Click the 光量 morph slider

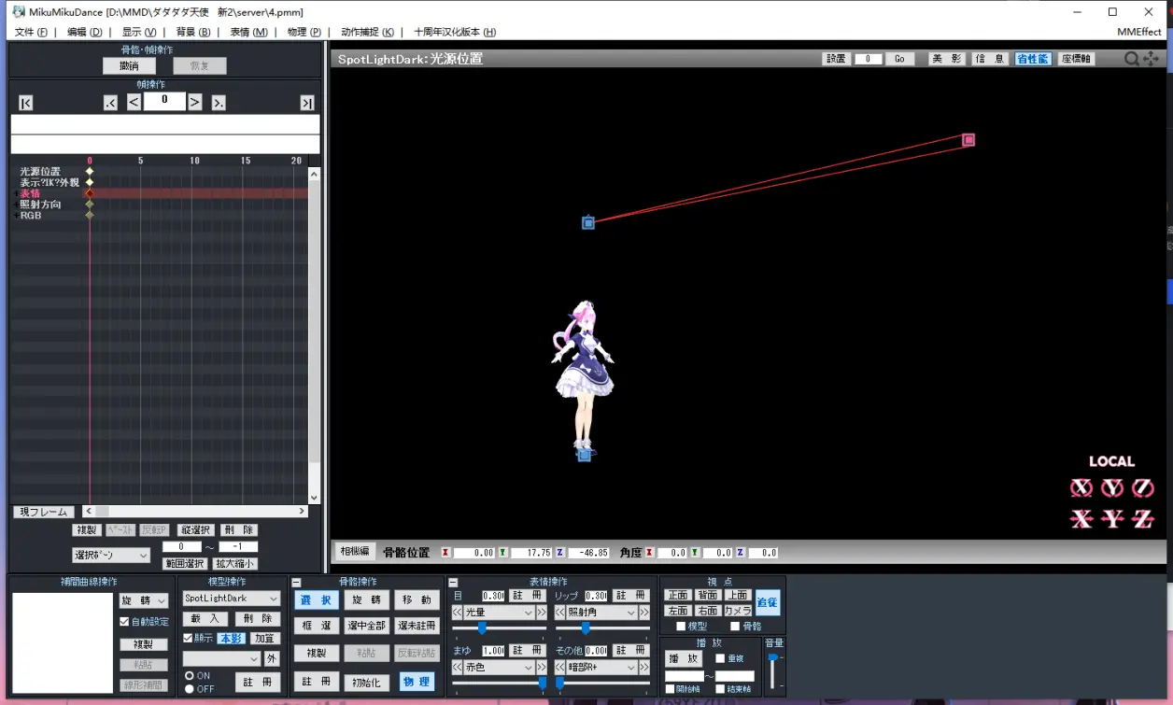pos(500,627)
